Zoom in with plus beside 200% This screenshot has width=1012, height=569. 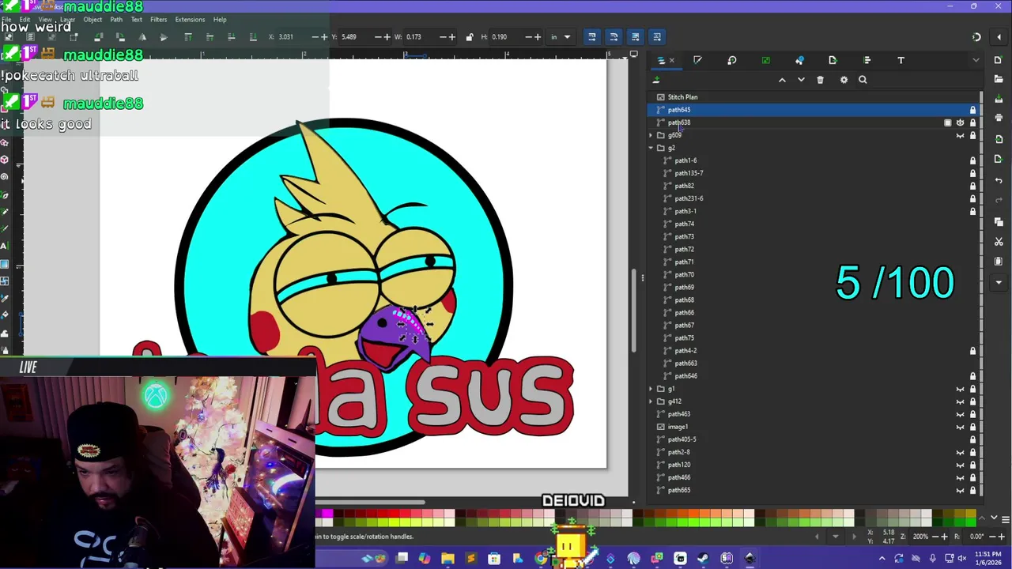943,537
